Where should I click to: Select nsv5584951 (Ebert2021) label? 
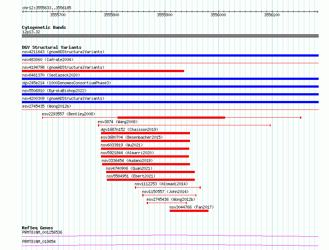click(x=131, y=176)
